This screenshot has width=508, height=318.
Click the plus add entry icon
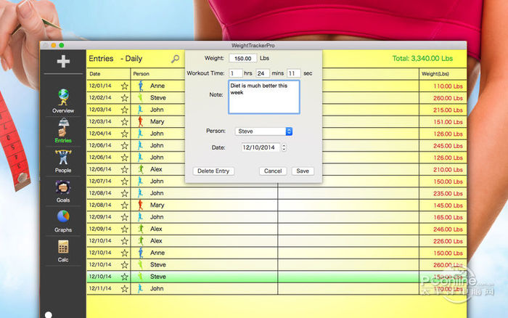click(63, 62)
